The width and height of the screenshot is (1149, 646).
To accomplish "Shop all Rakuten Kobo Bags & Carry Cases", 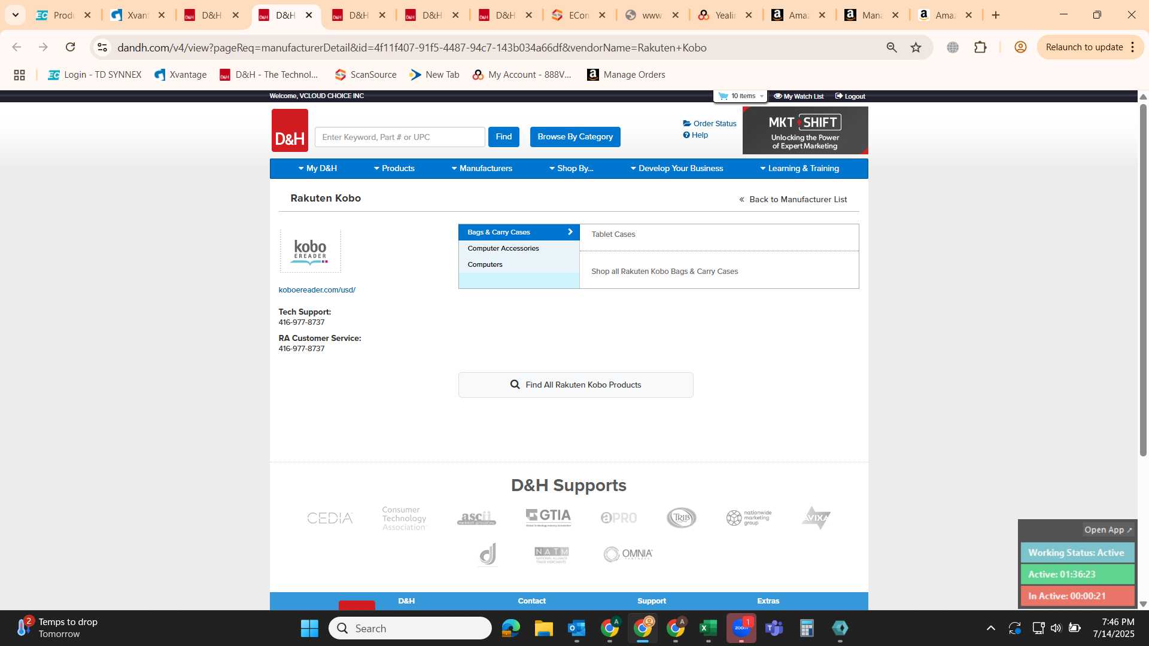I will tap(664, 272).
